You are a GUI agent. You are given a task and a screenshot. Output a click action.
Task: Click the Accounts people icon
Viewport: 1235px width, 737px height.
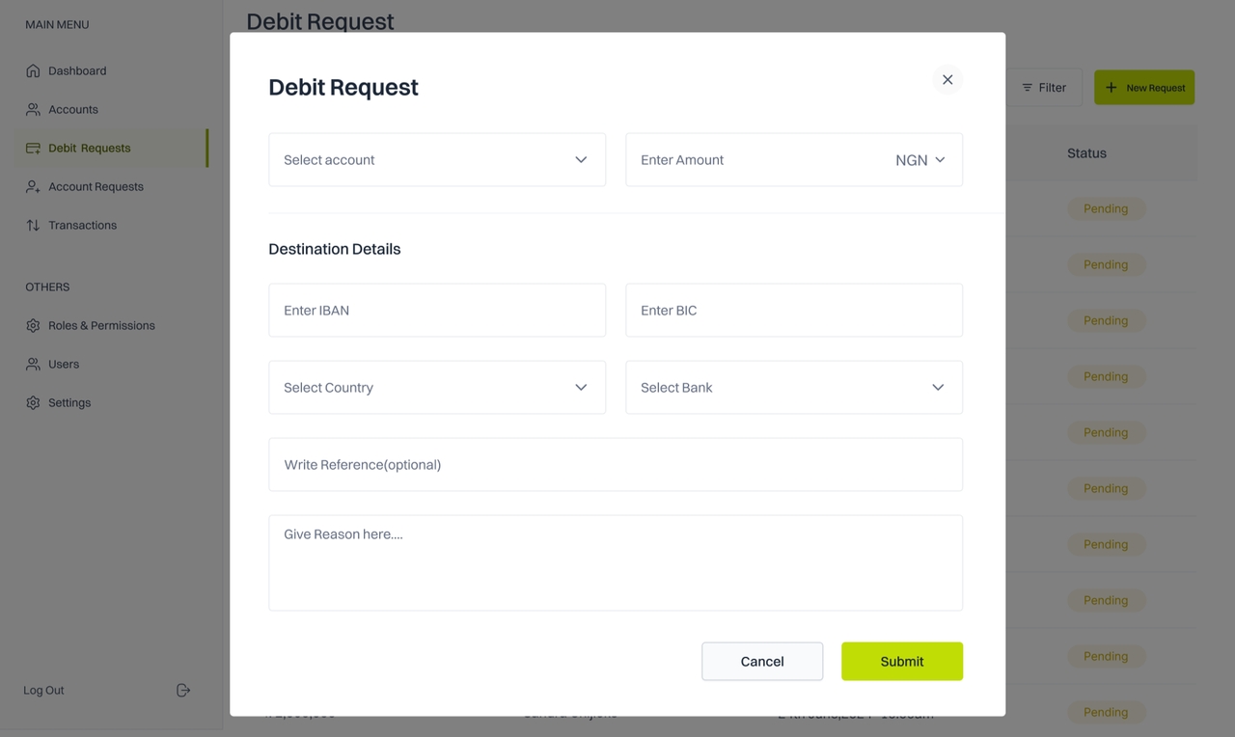pos(33,109)
